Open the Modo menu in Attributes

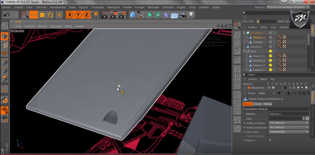251,93
